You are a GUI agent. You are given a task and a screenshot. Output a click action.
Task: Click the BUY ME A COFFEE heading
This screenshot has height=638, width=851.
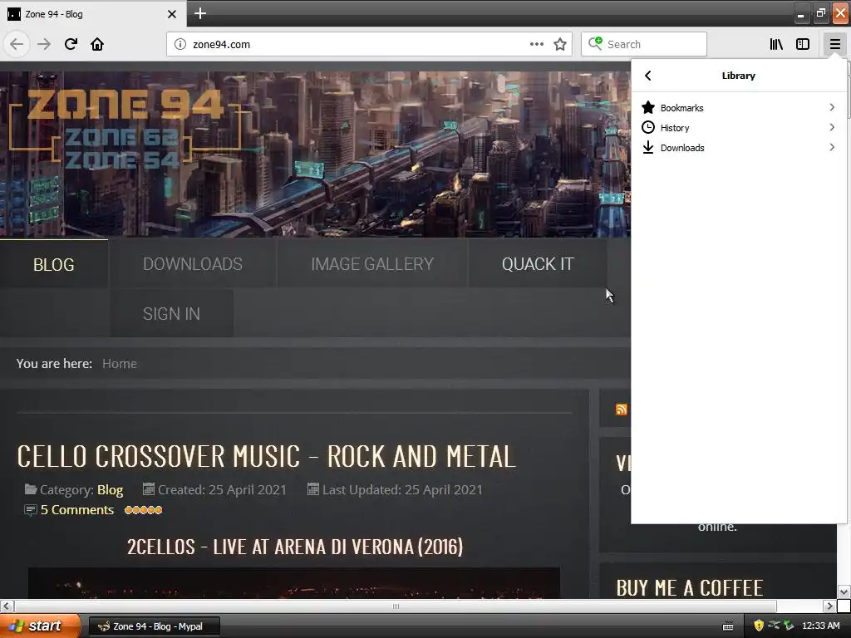pos(690,588)
